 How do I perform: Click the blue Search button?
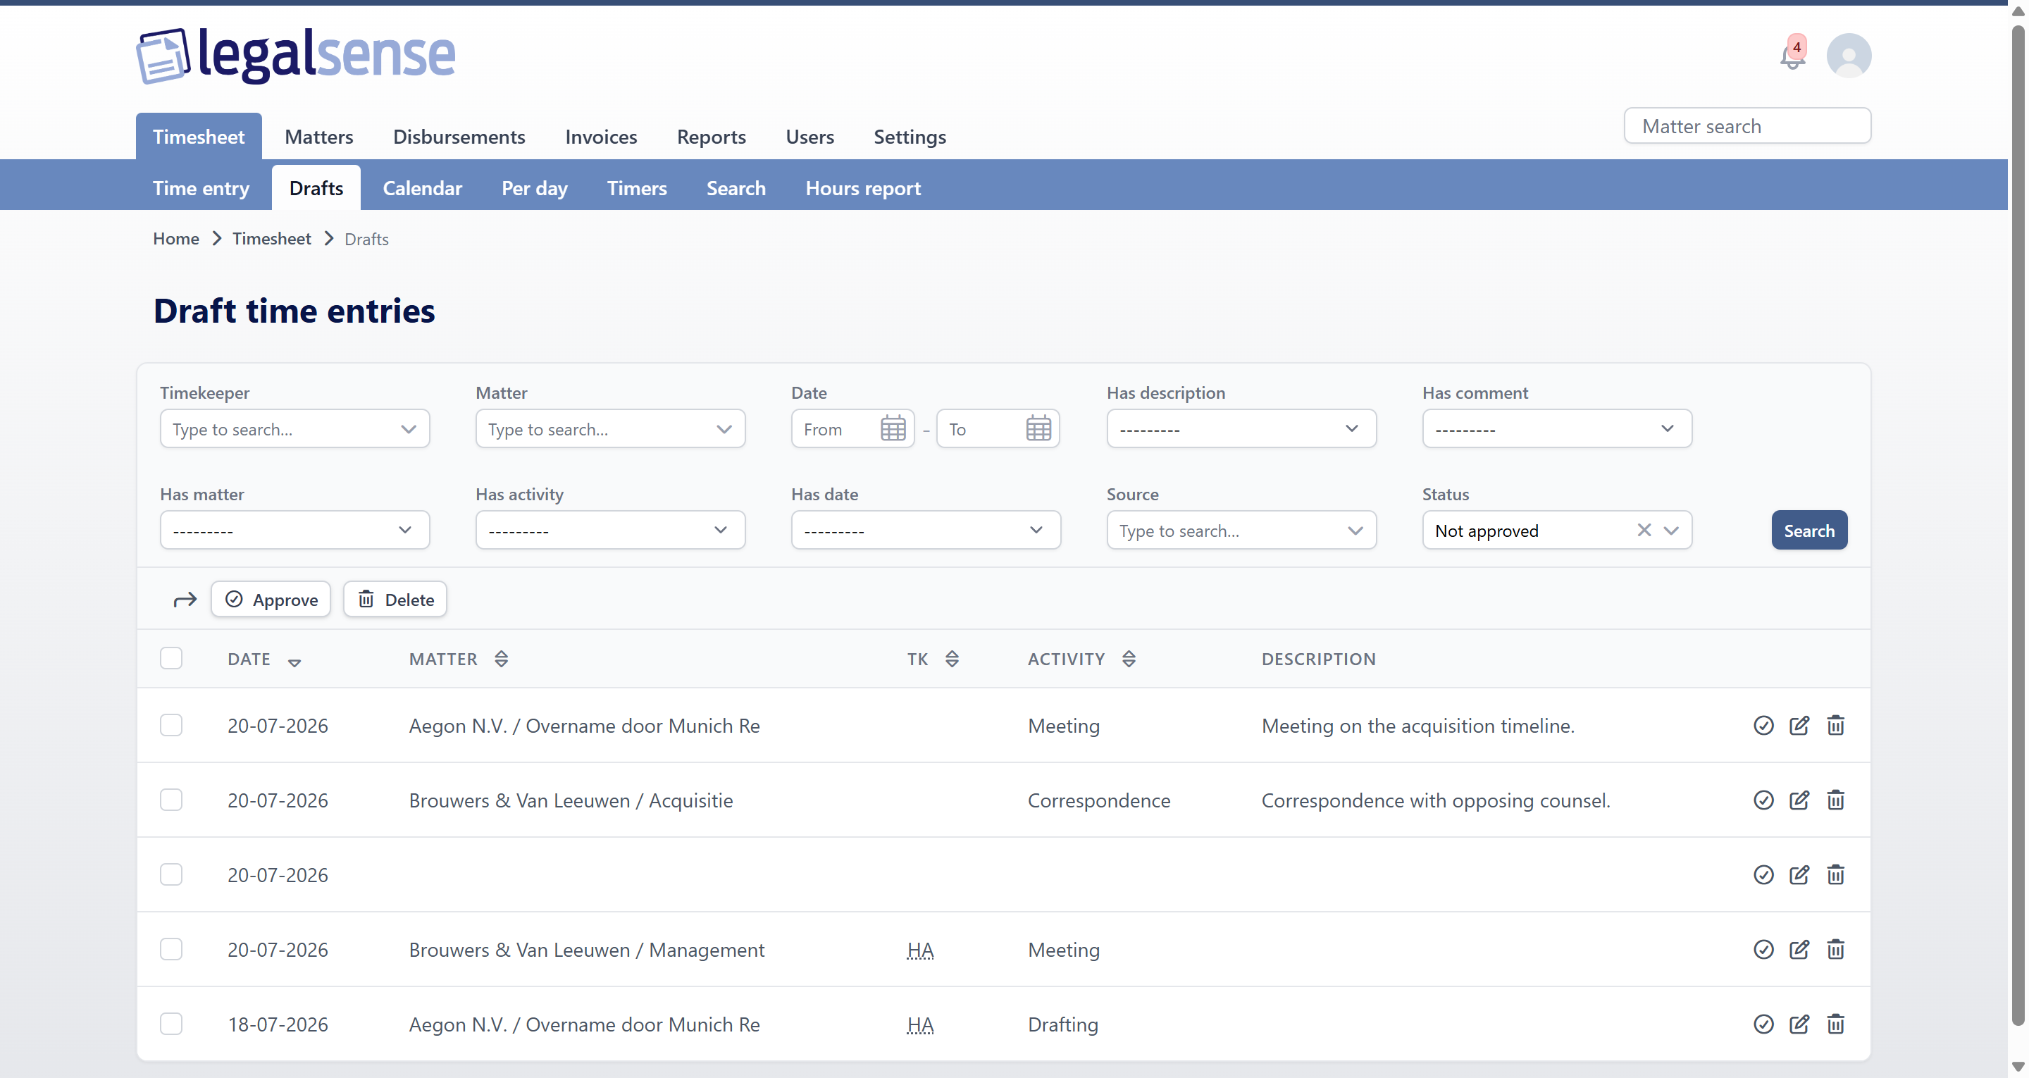click(x=1809, y=531)
